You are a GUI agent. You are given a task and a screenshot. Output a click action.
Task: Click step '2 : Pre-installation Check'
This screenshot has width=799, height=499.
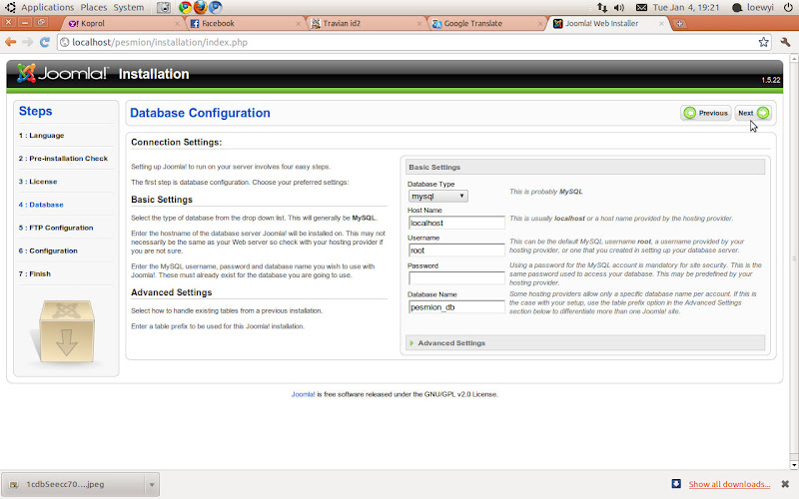[x=63, y=159]
